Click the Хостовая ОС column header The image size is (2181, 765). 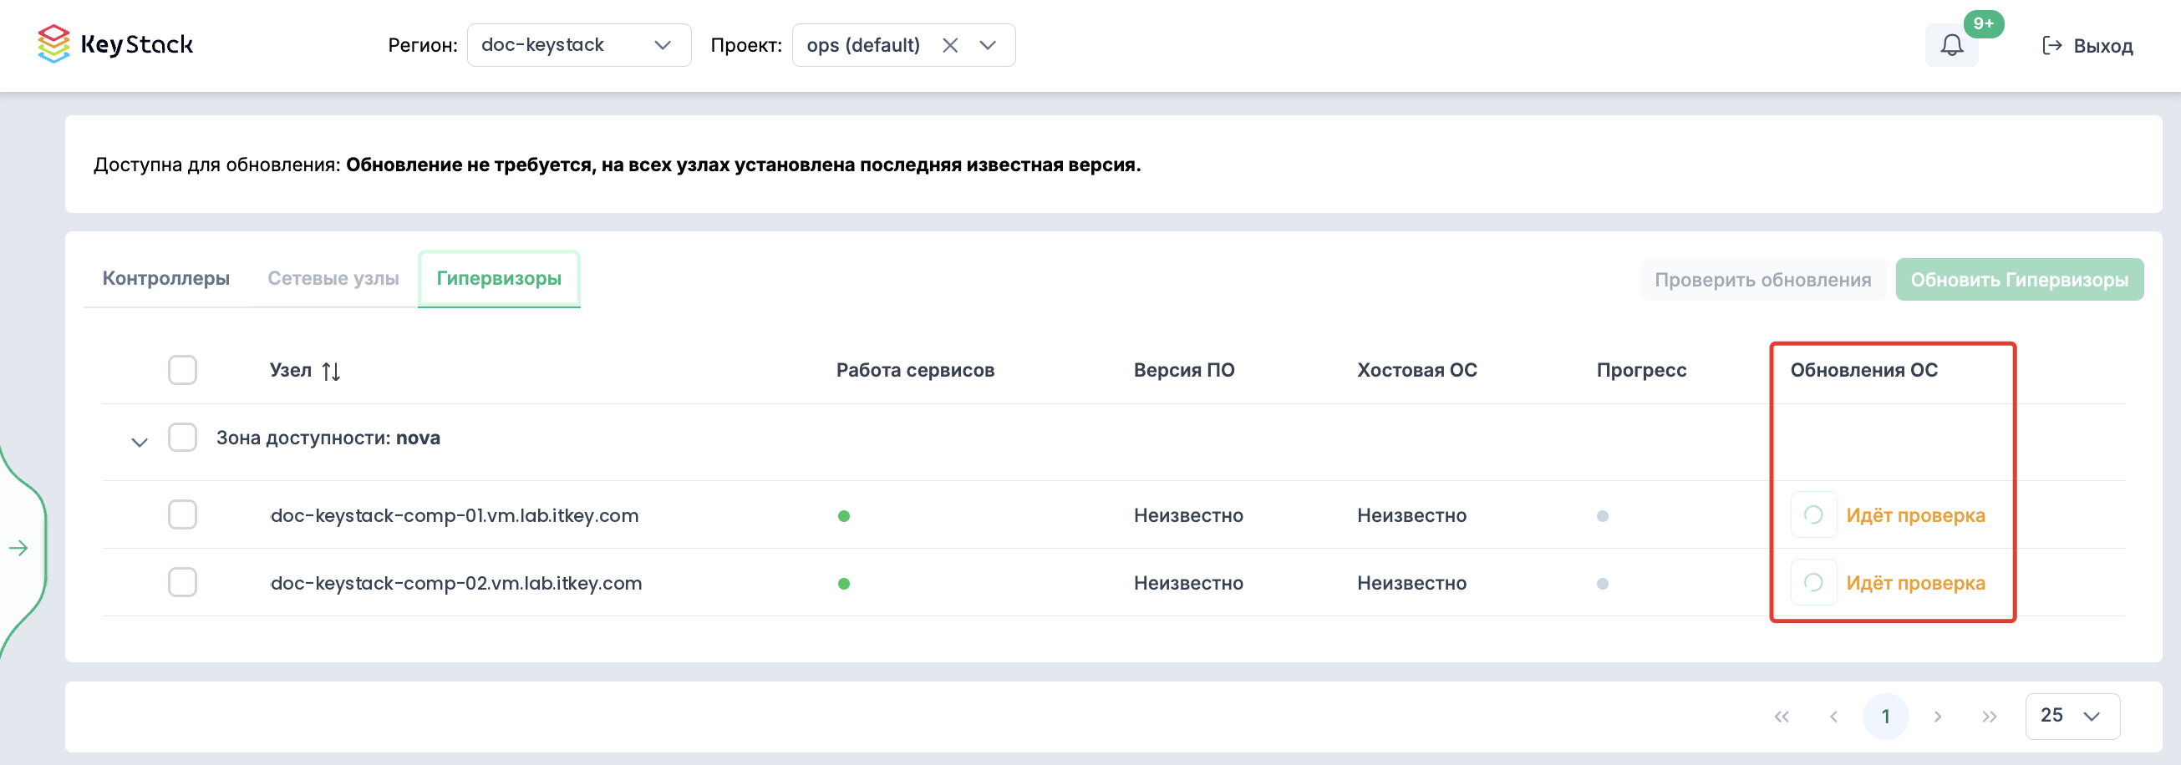[x=1416, y=370]
